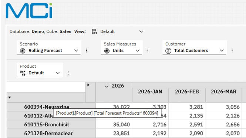Click the cell with value 2,591

pos(187,125)
